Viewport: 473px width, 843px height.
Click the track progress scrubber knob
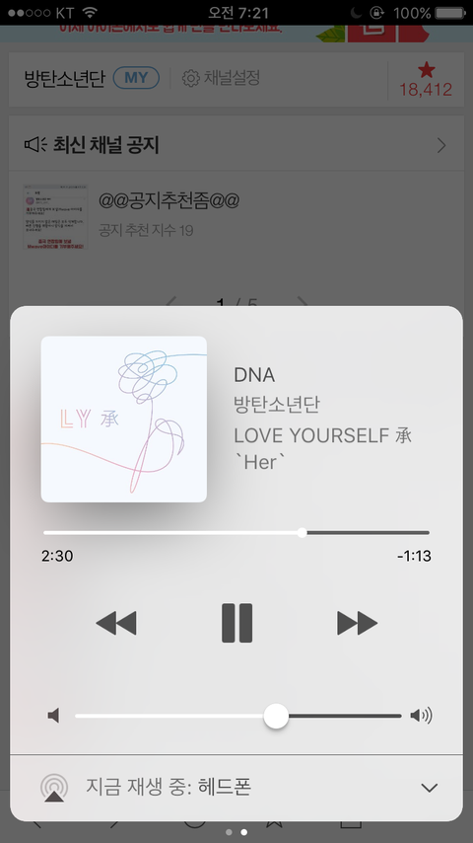click(302, 533)
